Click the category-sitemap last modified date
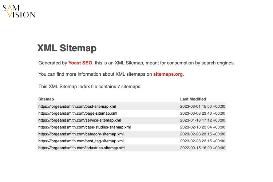The height and width of the screenshot is (182, 273). pyautogui.click(x=203, y=134)
